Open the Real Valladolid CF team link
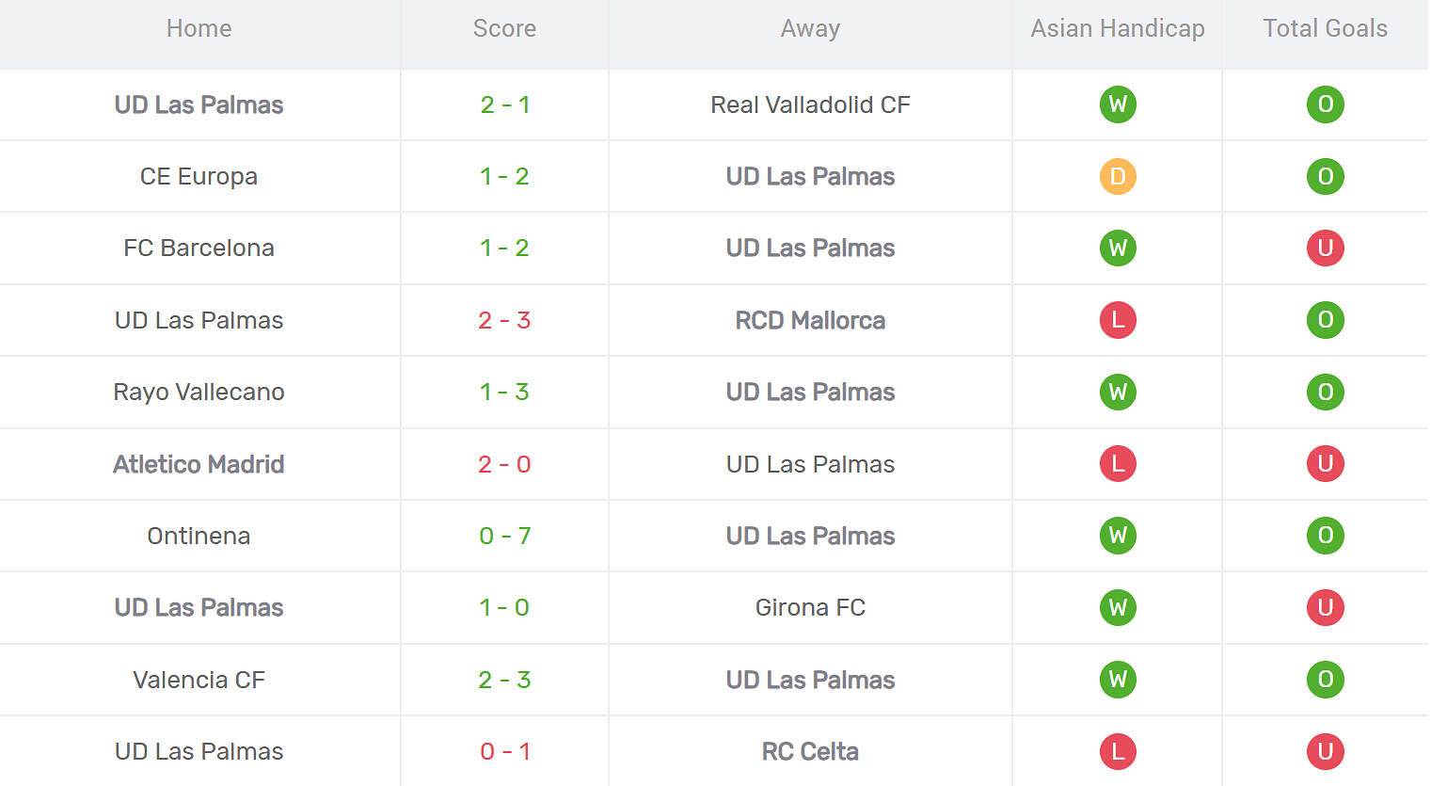The height and width of the screenshot is (786, 1431). click(x=810, y=104)
